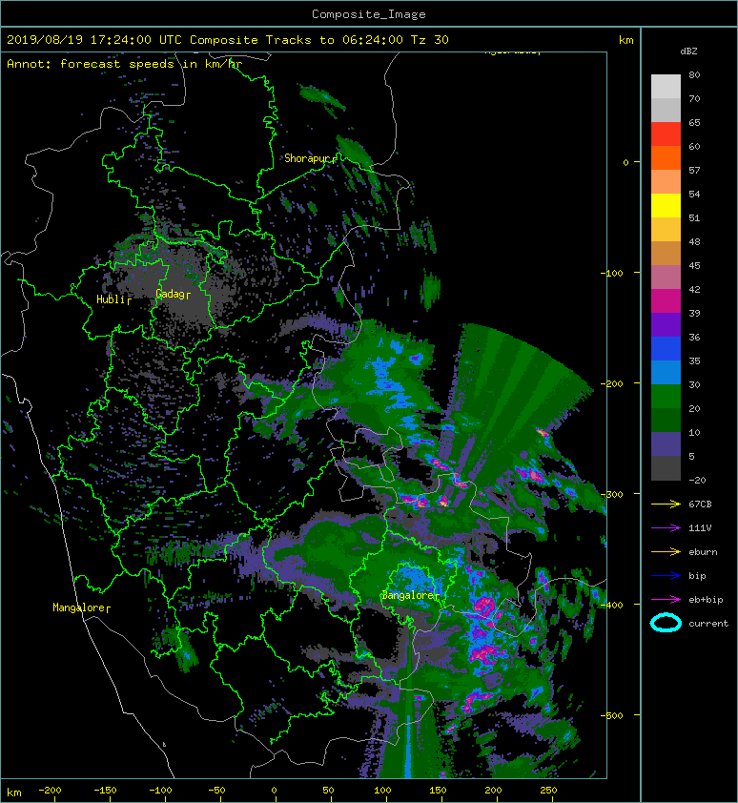Click the yellow arrow icon beside 67CB
Viewport: 738px width, 803px height.
pos(666,504)
